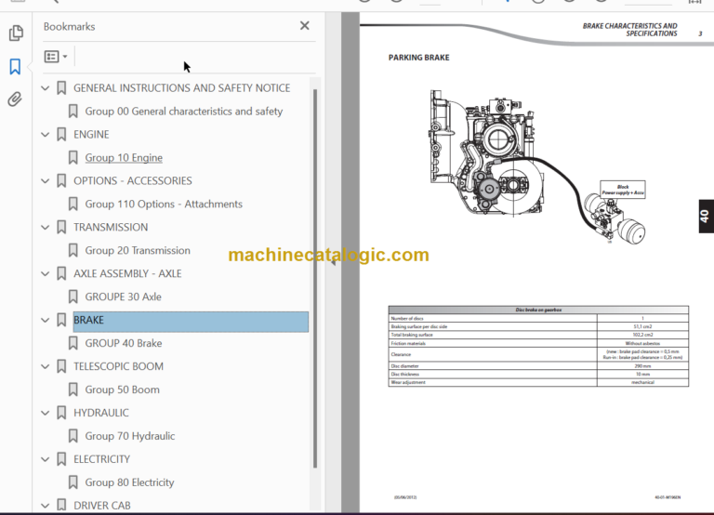The image size is (714, 515).
Task: Click bookmark icon beside Group 10 Engine
Action: coord(73,157)
